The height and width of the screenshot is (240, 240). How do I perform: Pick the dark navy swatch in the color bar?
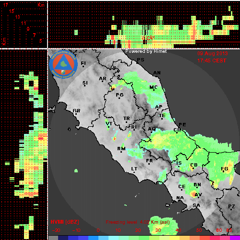[63, 238]
